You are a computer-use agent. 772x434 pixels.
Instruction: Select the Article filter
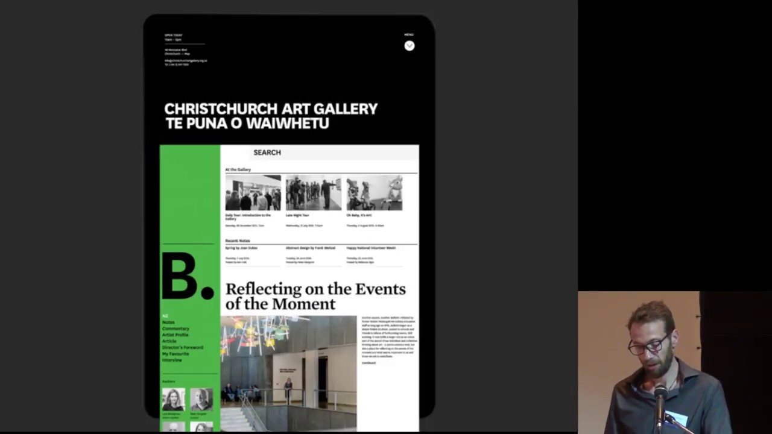pos(169,341)
